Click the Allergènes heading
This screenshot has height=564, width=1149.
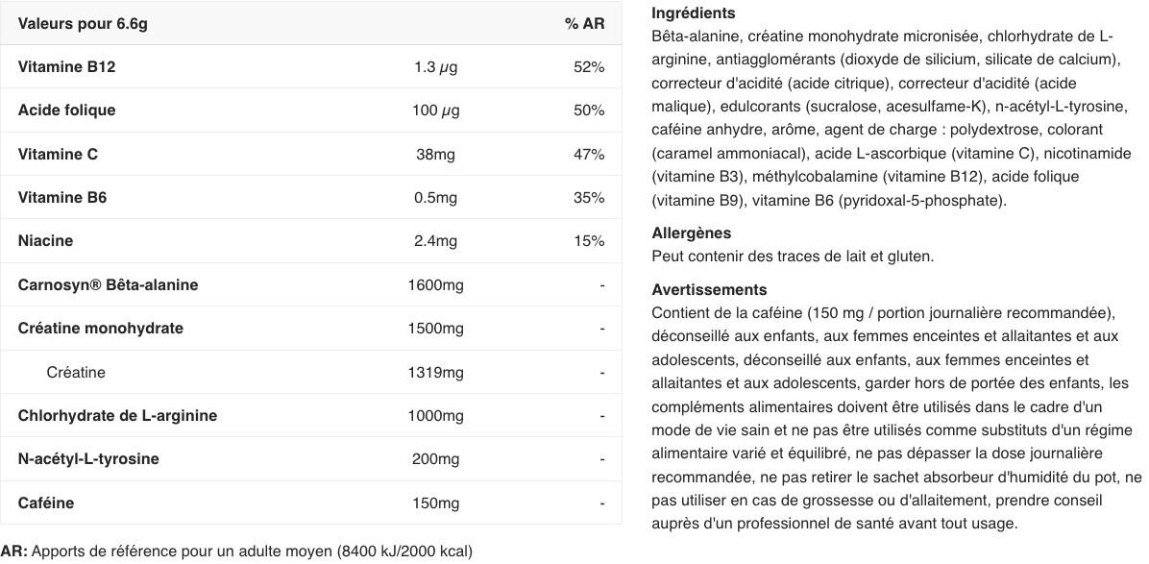click(691, 233)
